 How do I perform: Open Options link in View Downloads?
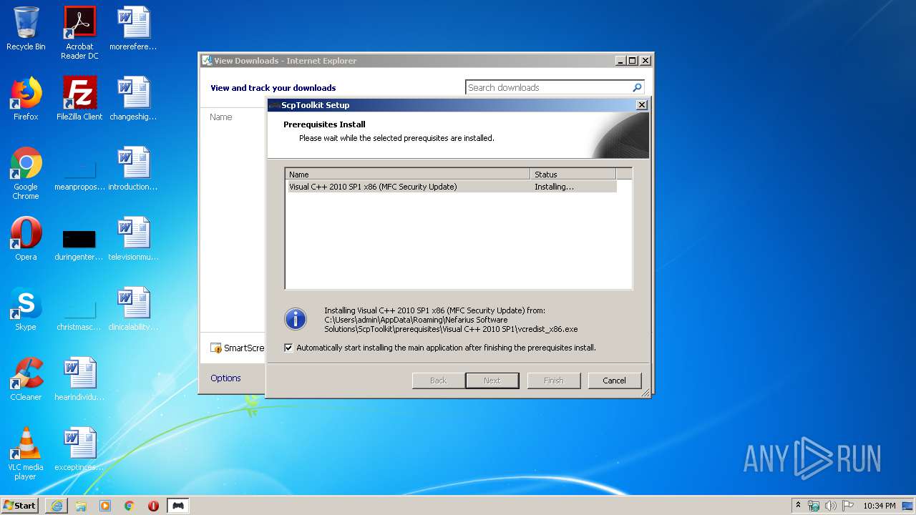(225, 378)
